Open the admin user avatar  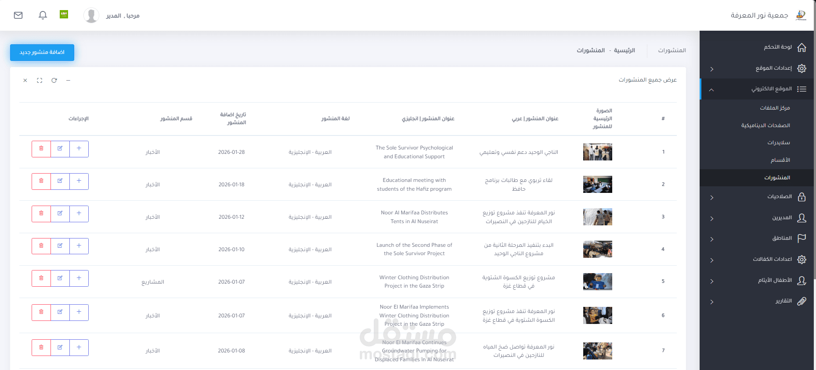click(x=91, y=15)
